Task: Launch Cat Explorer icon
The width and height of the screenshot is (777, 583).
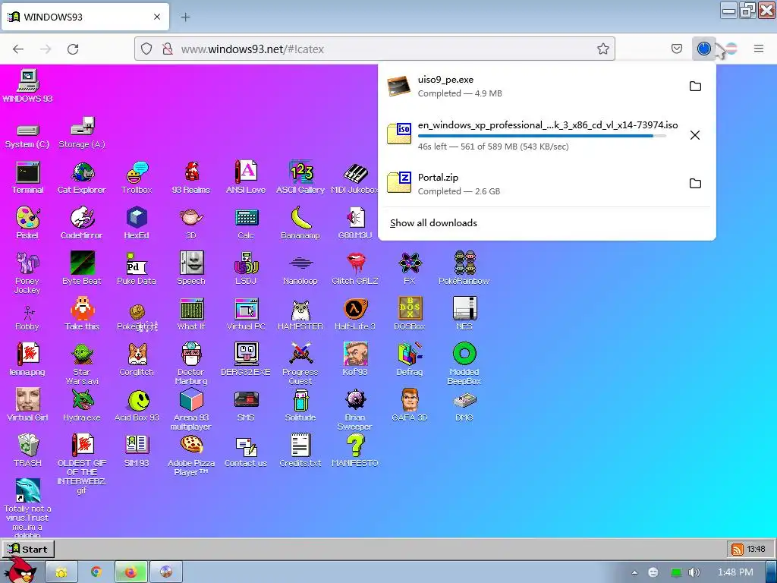Action: coord(82,177)
